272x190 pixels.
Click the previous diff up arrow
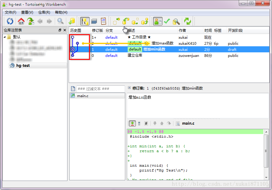tap(162, 123)
